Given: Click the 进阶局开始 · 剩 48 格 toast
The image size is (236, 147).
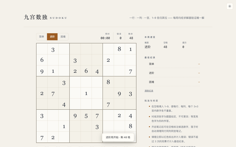Looking at the screenshot, I should point(118,137).
